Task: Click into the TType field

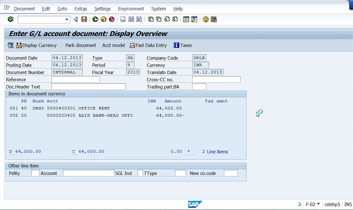Action: (x=181, y=173)
